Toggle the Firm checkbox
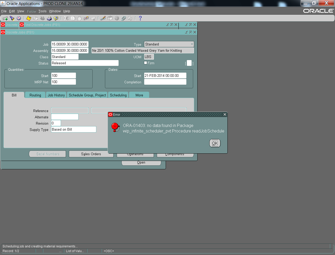The image size is (335, 255). [146, 63]
